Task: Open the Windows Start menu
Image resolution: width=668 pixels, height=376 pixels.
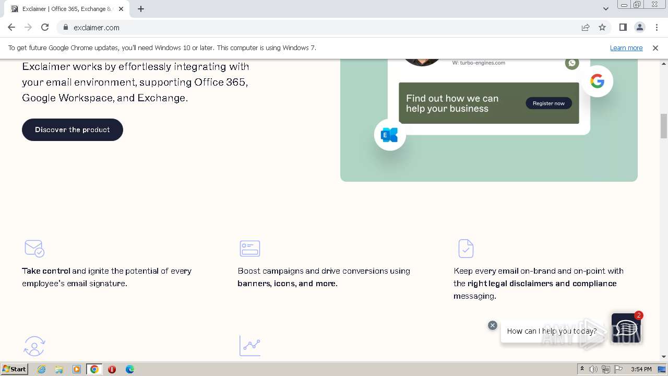Action: (x=15, y=369)
